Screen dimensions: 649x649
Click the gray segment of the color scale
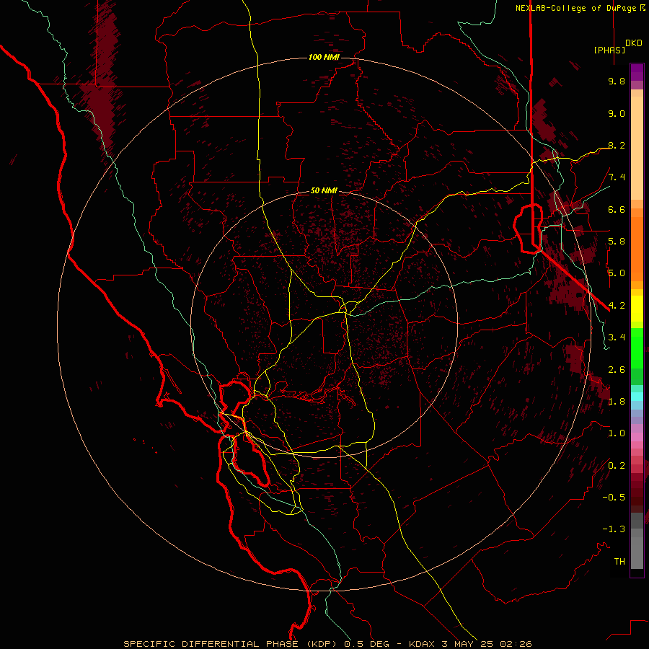click(x=637, y=542)
